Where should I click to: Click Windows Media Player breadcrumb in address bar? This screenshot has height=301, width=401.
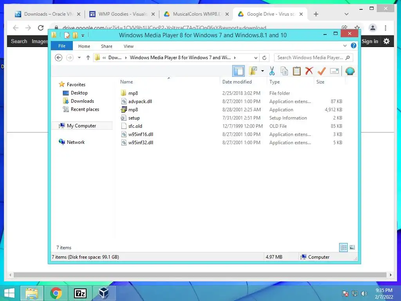[x=180, y=58]
